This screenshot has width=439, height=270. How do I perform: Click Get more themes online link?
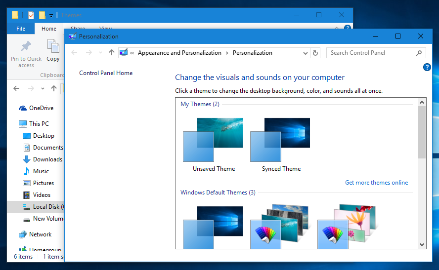[376, 183]
